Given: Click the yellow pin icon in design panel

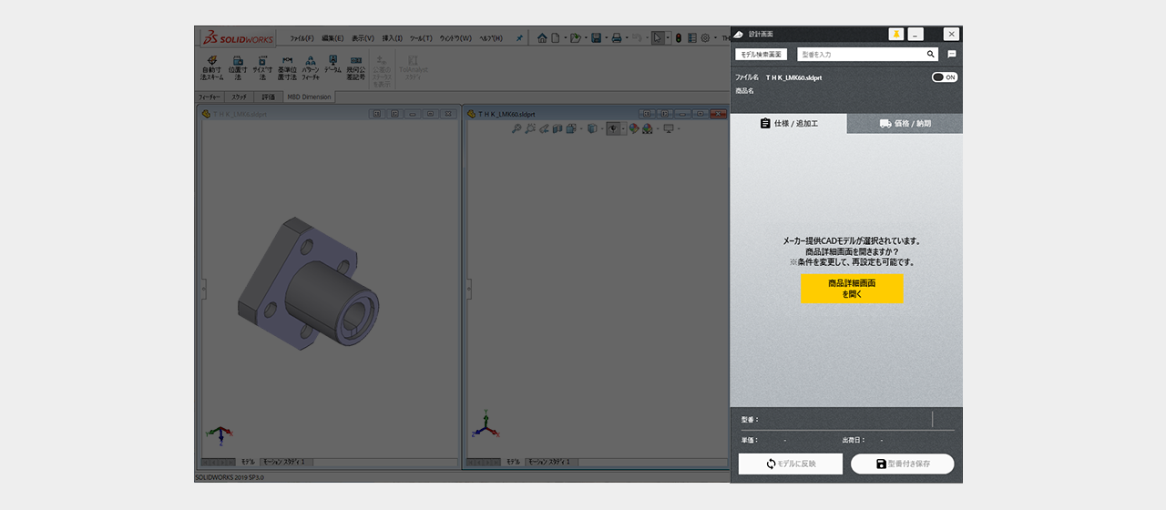Looking at the screenshot, I should (896, 34).
